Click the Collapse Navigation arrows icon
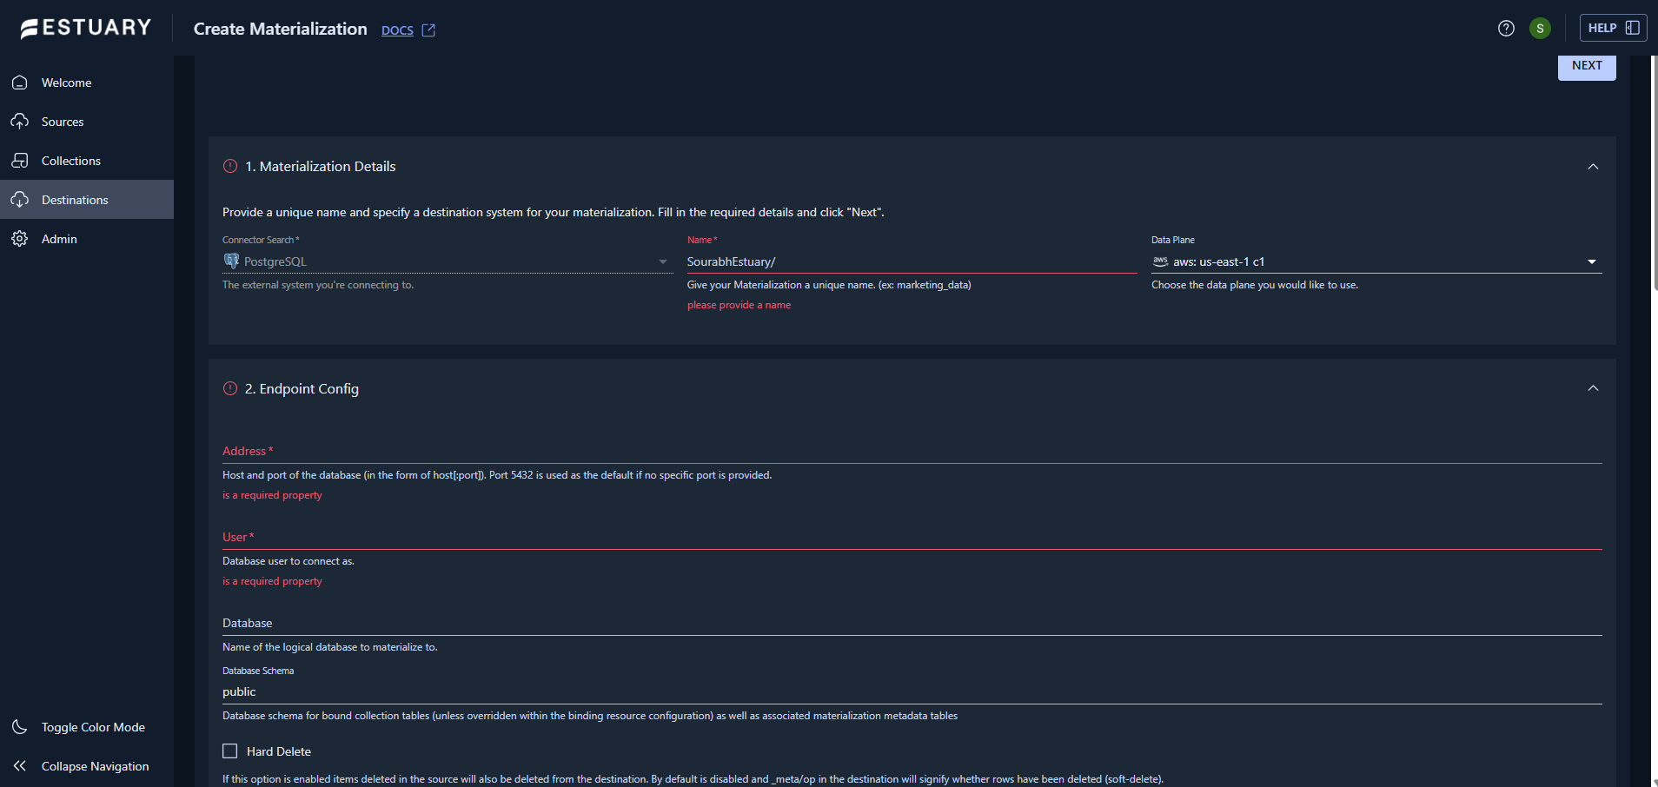1658x787 pixels. (20, 766)
